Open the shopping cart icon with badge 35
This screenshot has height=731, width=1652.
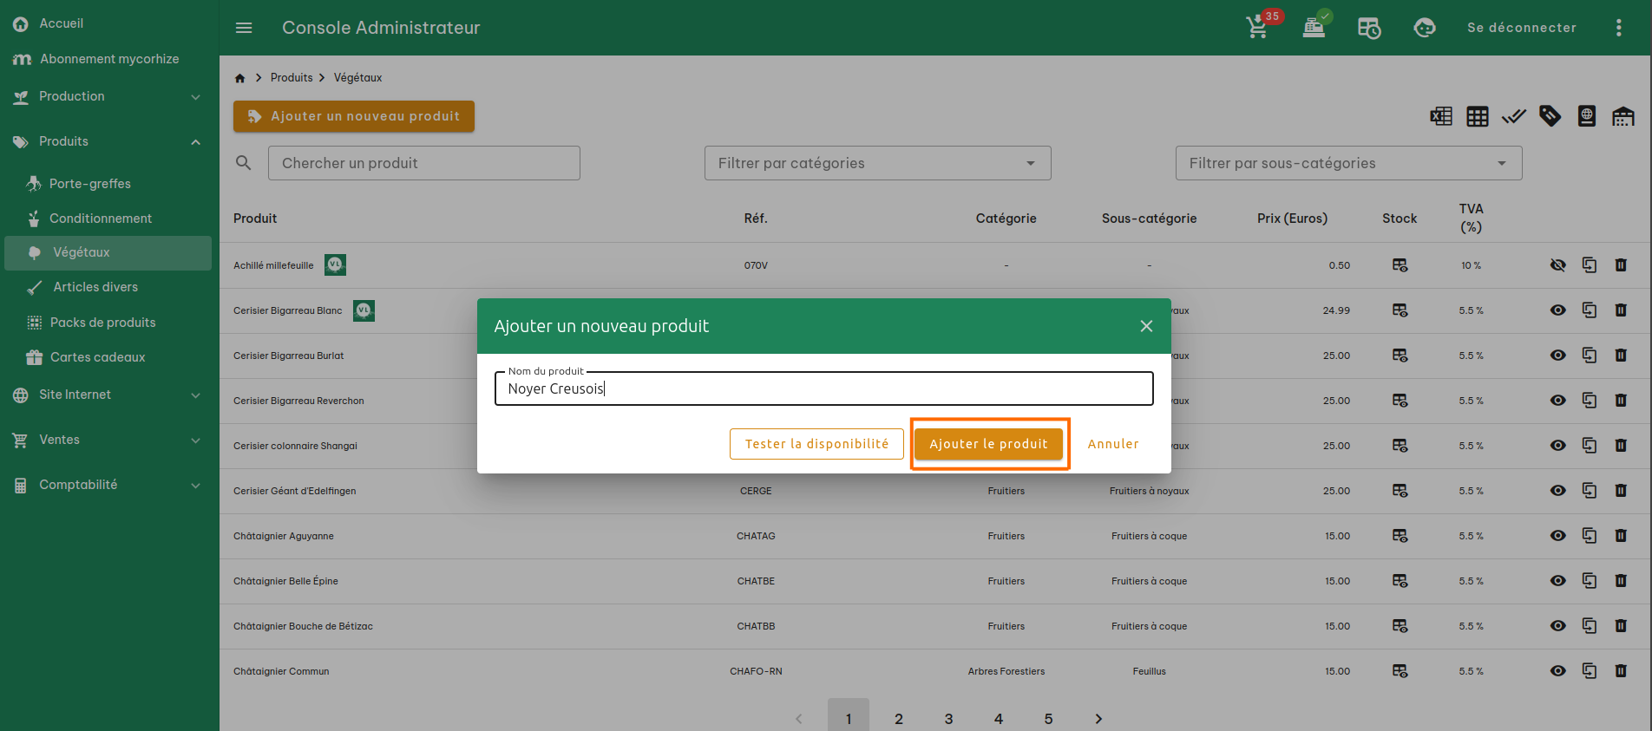pos(1257,28)
